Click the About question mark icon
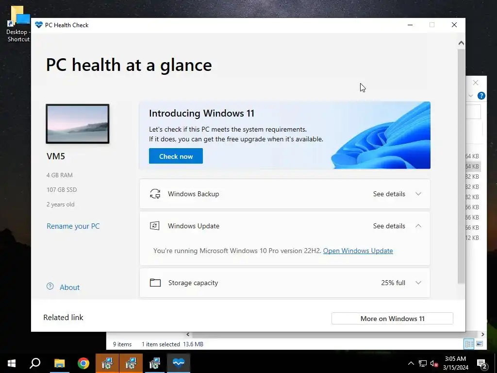This screenshot has width=497, height=373. [50, 287]
